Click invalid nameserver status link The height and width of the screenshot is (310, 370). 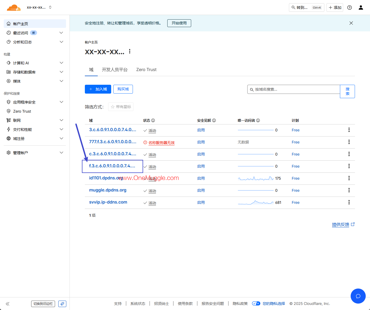click(x=162, y=143)
